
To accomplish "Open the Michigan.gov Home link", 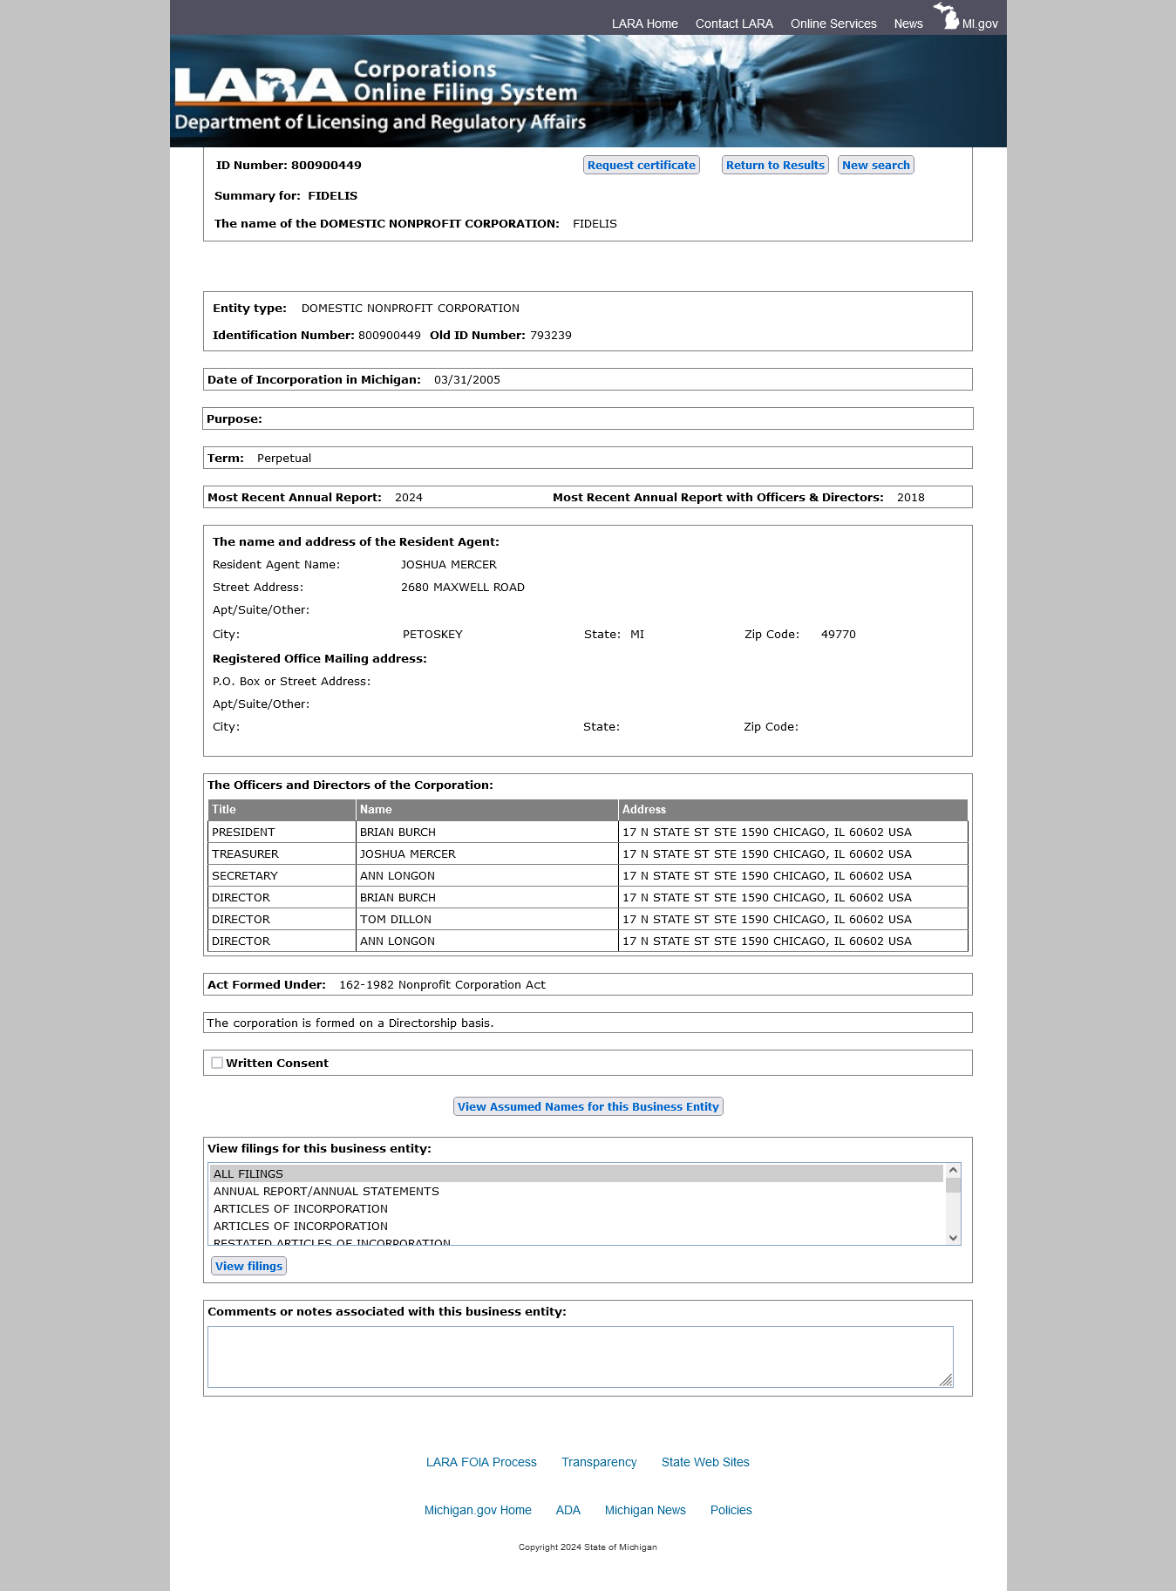I will (478, 1510).
